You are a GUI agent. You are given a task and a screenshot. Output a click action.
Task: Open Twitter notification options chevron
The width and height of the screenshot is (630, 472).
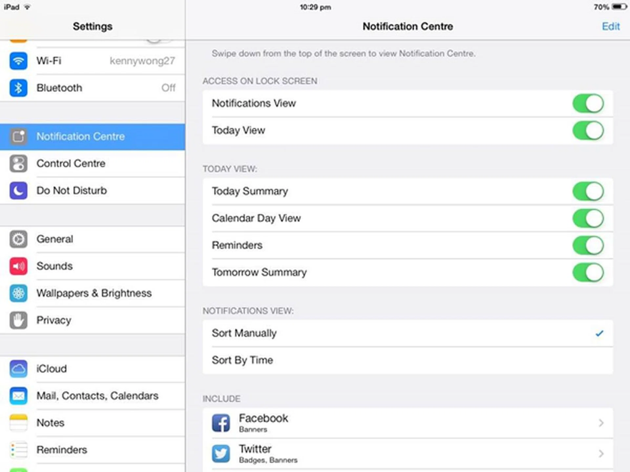click(x=600, y=454)
